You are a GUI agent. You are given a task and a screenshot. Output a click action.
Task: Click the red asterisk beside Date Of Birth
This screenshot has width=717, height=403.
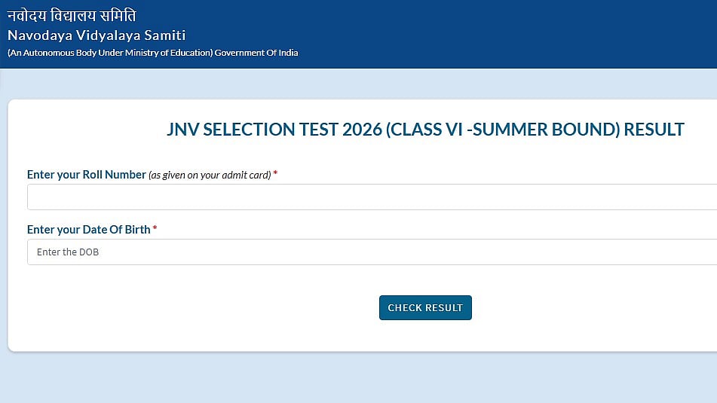point(155,229)
